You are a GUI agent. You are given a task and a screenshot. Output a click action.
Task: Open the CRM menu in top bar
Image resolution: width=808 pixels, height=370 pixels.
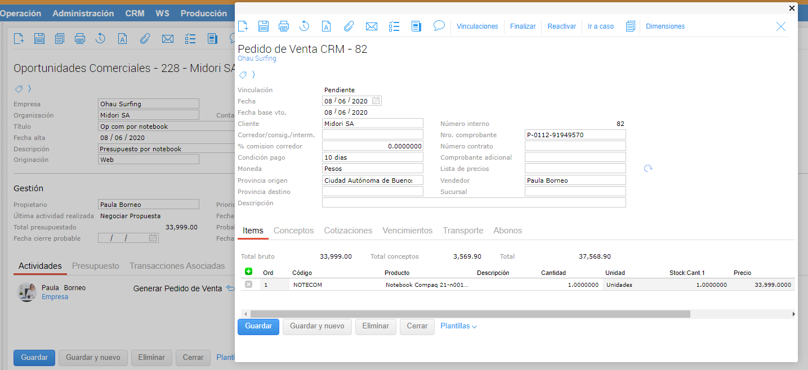135,13
